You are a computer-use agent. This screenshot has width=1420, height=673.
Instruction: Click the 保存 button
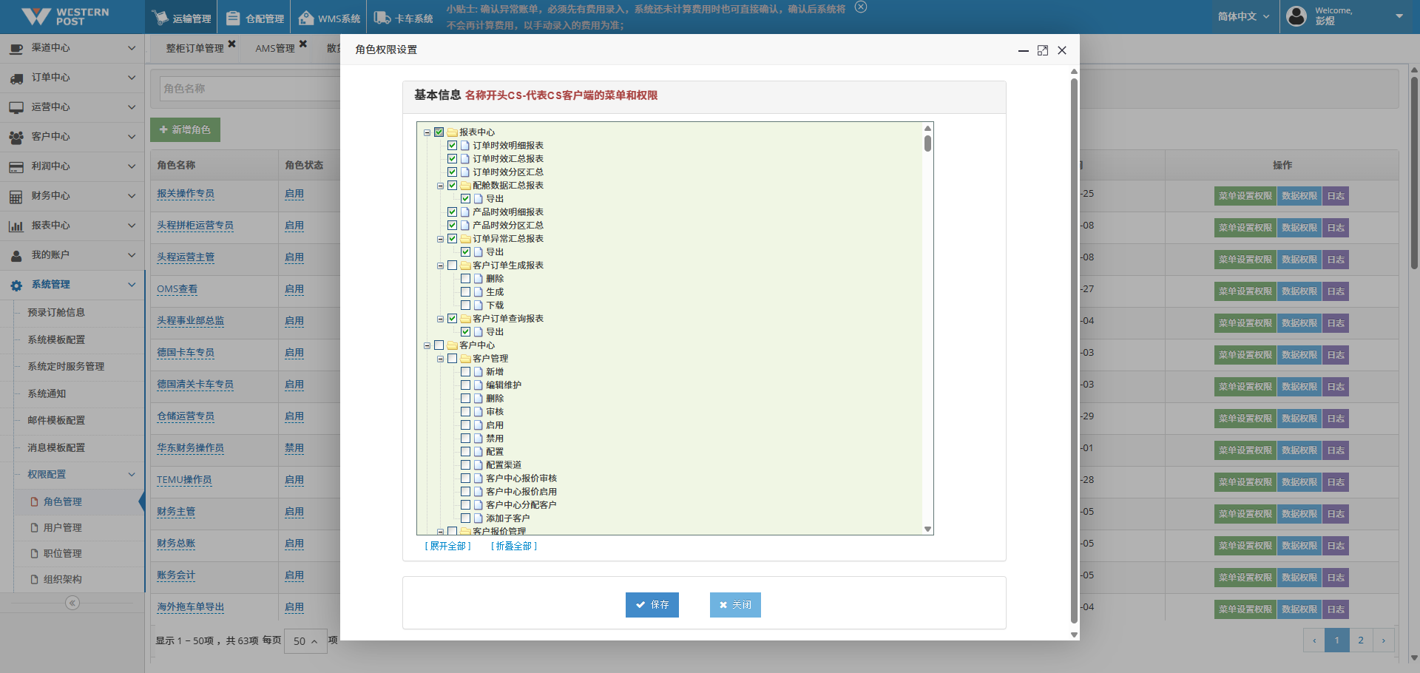(x=652, y=605)
